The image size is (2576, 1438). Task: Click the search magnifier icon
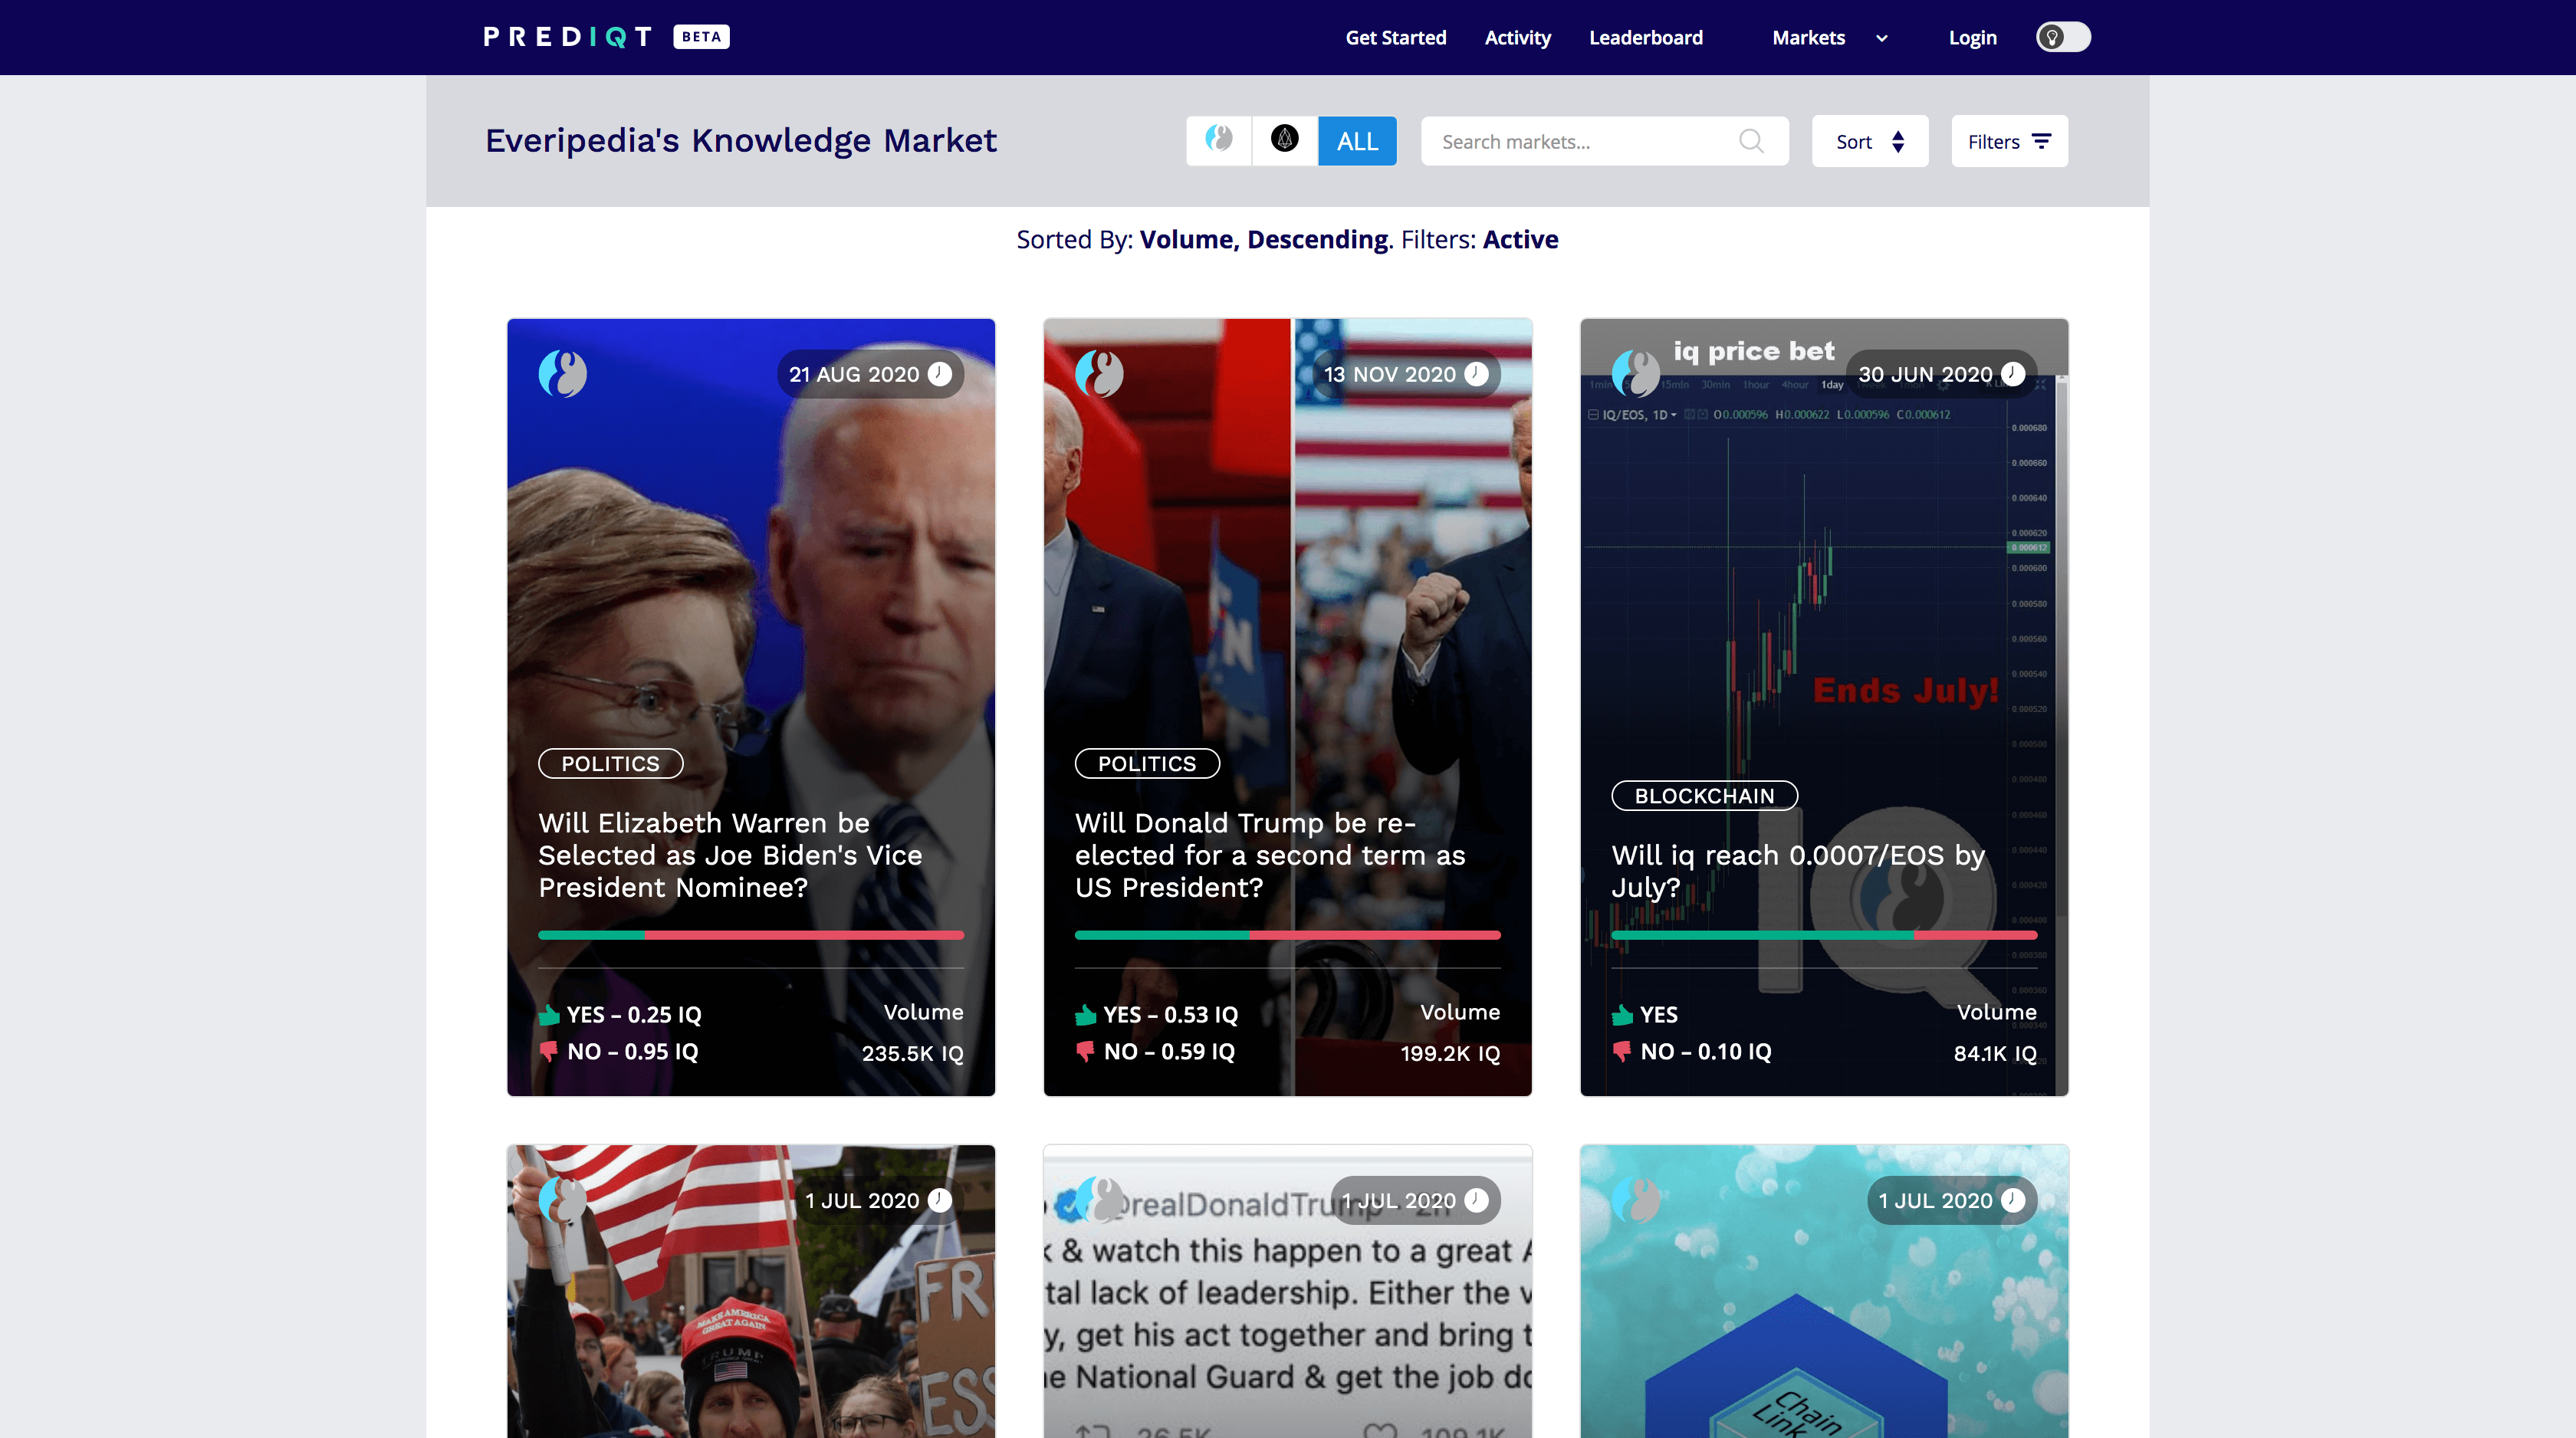tap(1750, 141)
